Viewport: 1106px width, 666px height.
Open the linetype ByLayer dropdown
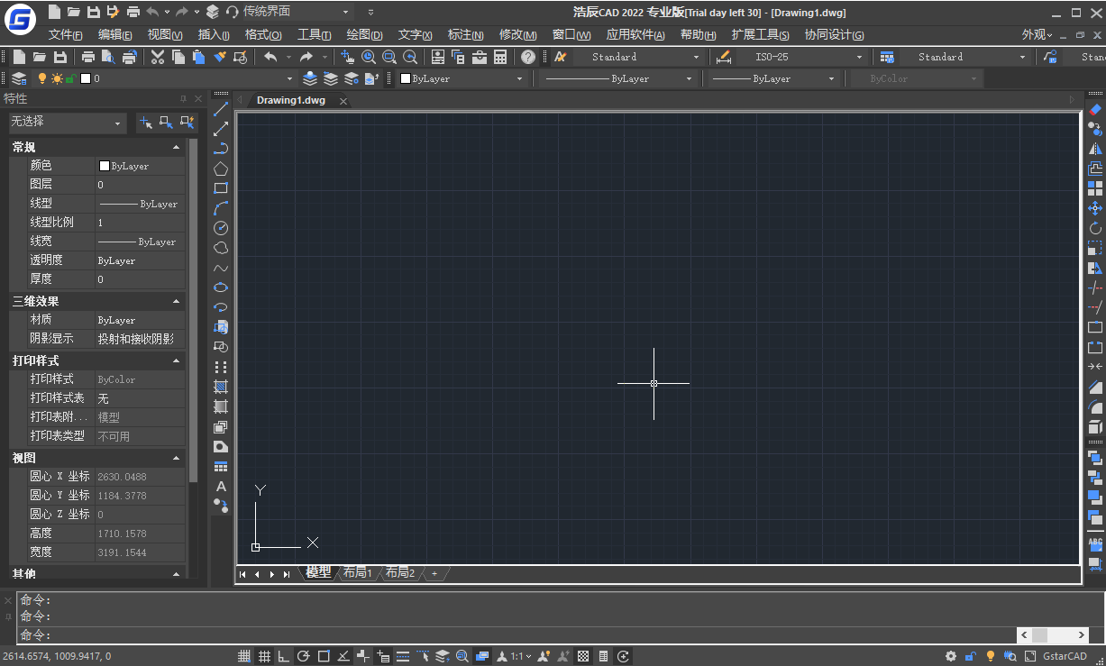point(690,78)
